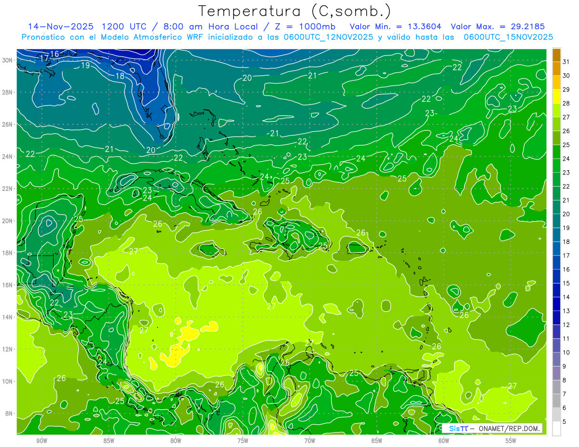
Task: Click the colorbar scale label 31
Action: [x=566, y=62]
